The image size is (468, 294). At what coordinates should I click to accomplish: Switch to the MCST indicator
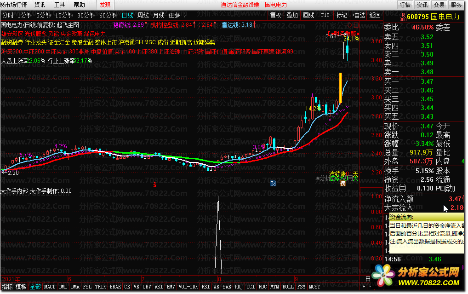click(x=314, y=287)
